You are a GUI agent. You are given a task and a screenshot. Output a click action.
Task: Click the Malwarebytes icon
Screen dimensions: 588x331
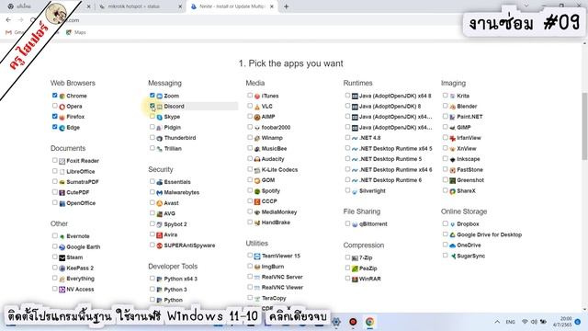(x=160, y=192)
